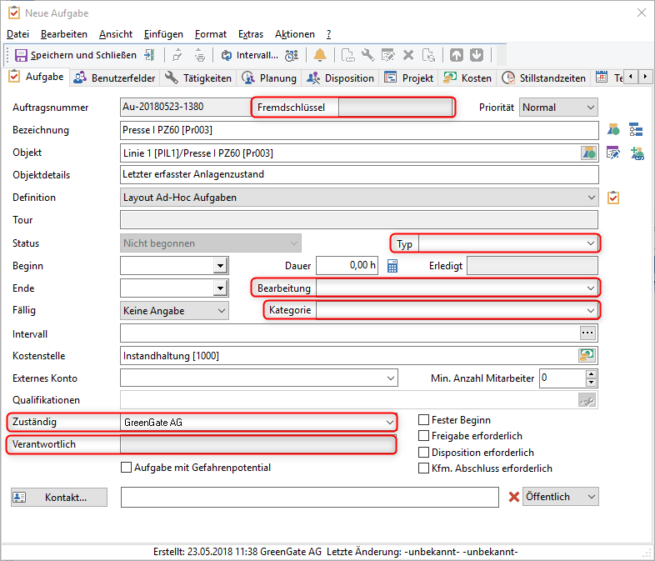The image size is (655, 561).
Task: Click the edit-object pencil icon beside Objekt
Action: (x=613, y=153)
